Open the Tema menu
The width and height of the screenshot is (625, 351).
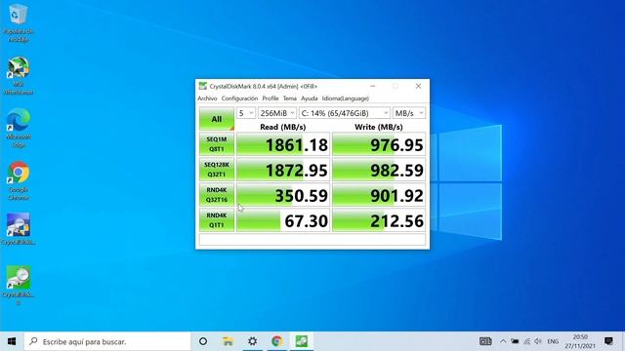290,98
